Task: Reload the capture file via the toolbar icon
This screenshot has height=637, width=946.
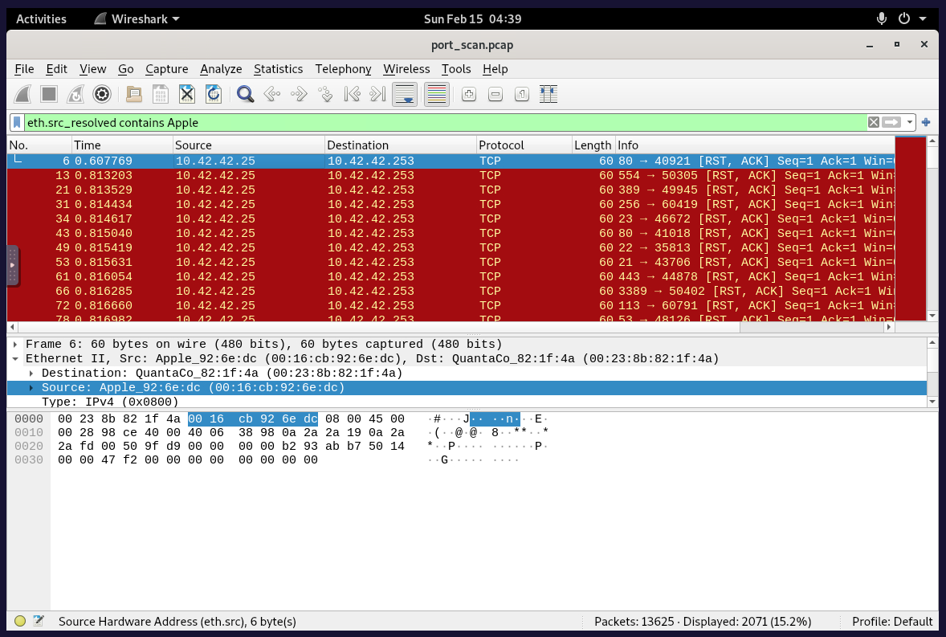Action: point(214,95)
